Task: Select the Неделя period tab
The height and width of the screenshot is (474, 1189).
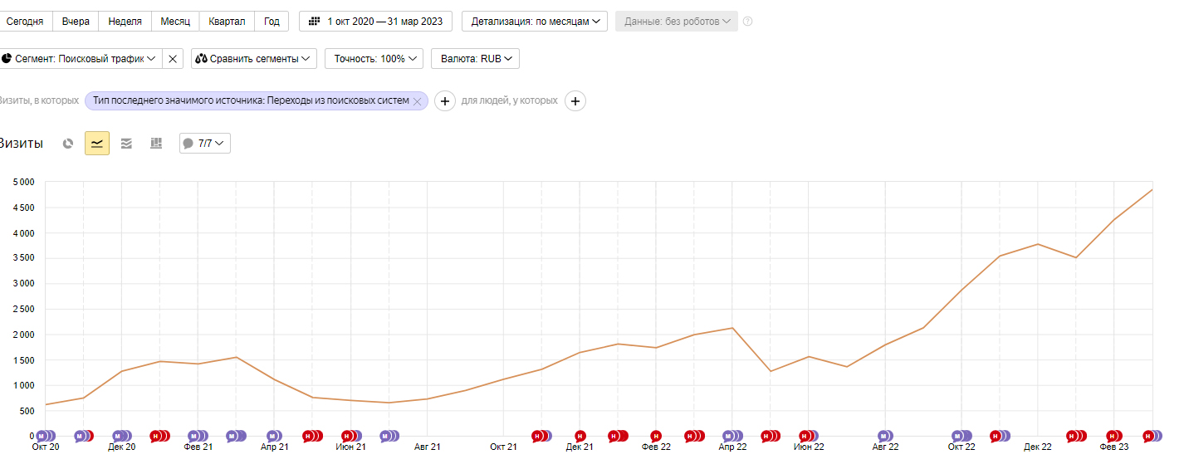Action: coord(125,22)
